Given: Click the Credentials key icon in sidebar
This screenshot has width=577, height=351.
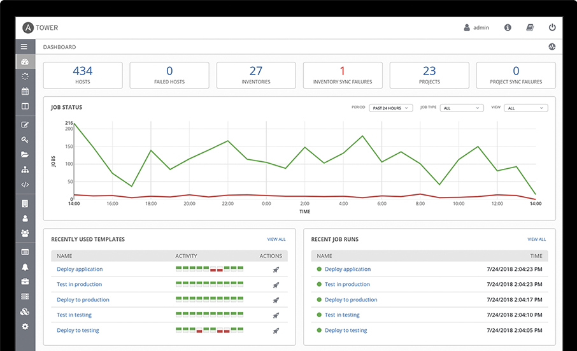Looking at the screenshot, I should coord(25,140).
